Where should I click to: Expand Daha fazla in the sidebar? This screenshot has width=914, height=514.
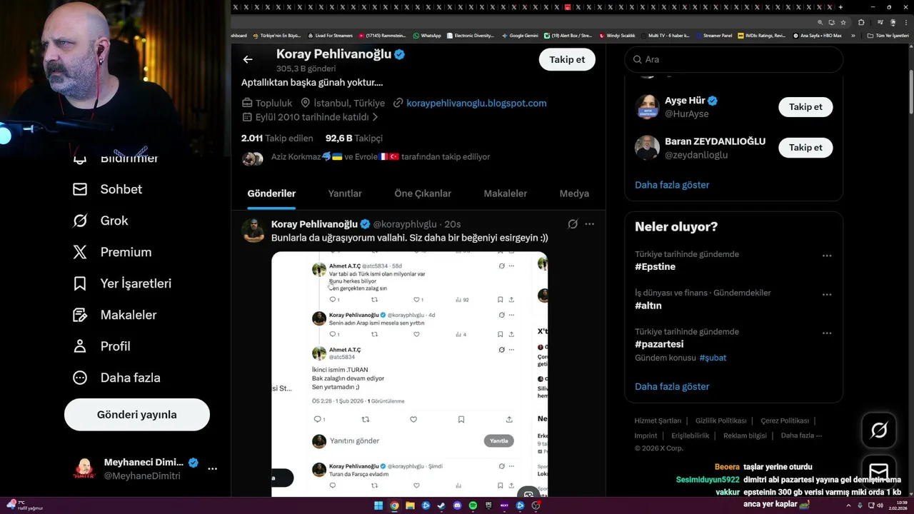116,378
